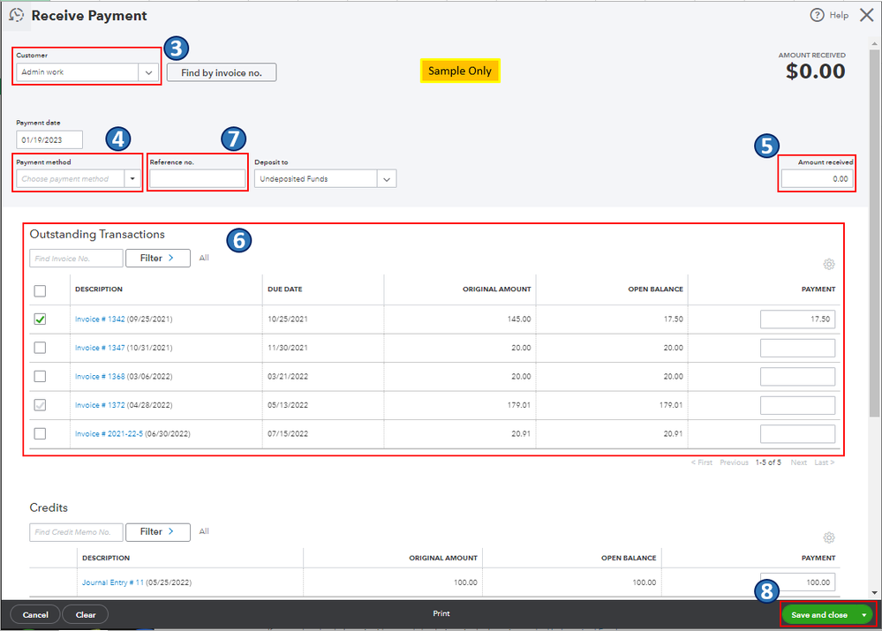Expand the Deposit to dropdown arrow
This screenshot has height=631, width=882.
(387, 179)
